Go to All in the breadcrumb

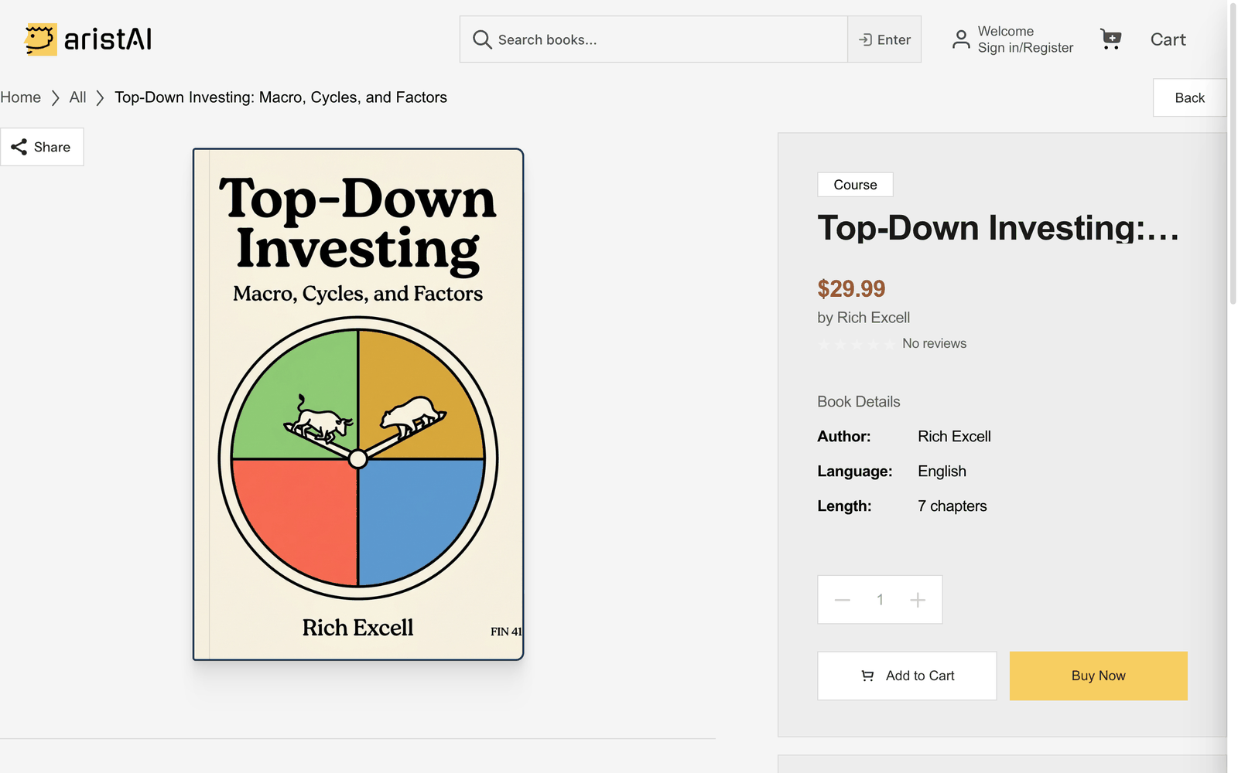tap(77, 97)
